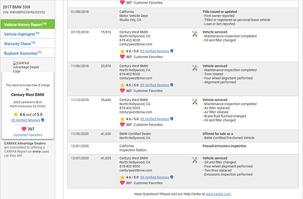
Task: Open 85 Verified Reviews in the 12/07/2020 entry
Action: (x=155, y=177)
